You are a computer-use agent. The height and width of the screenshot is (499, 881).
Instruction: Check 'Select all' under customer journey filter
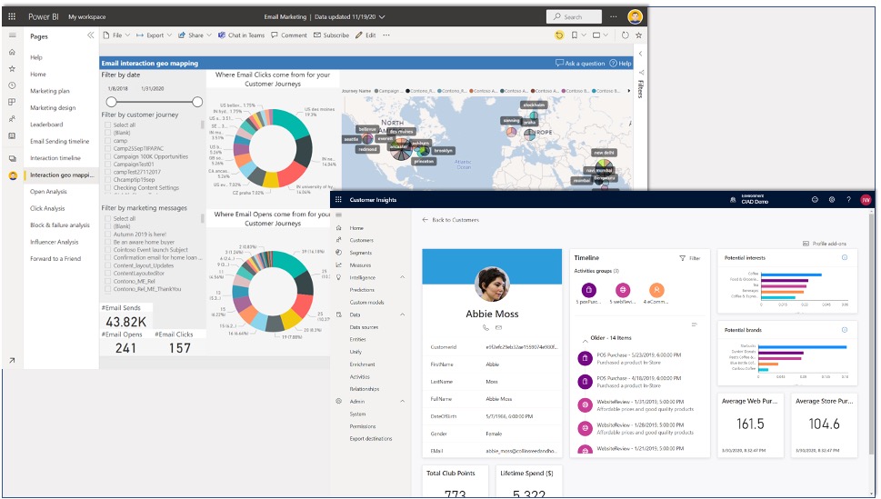click(x=107, y=125)
